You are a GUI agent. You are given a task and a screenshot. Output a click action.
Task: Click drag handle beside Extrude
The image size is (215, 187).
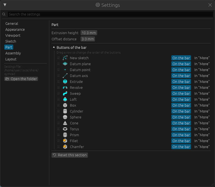pos(58,82)
